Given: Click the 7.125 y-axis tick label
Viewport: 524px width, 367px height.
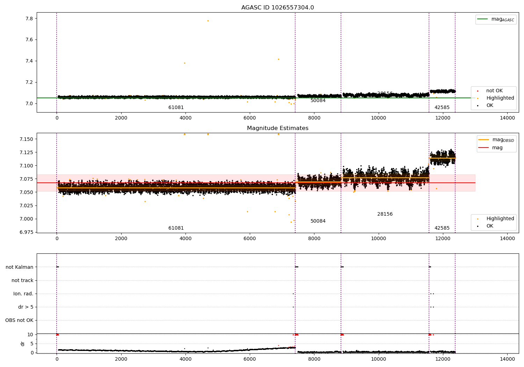Looking at the screenshot, I should click(27, 152).
